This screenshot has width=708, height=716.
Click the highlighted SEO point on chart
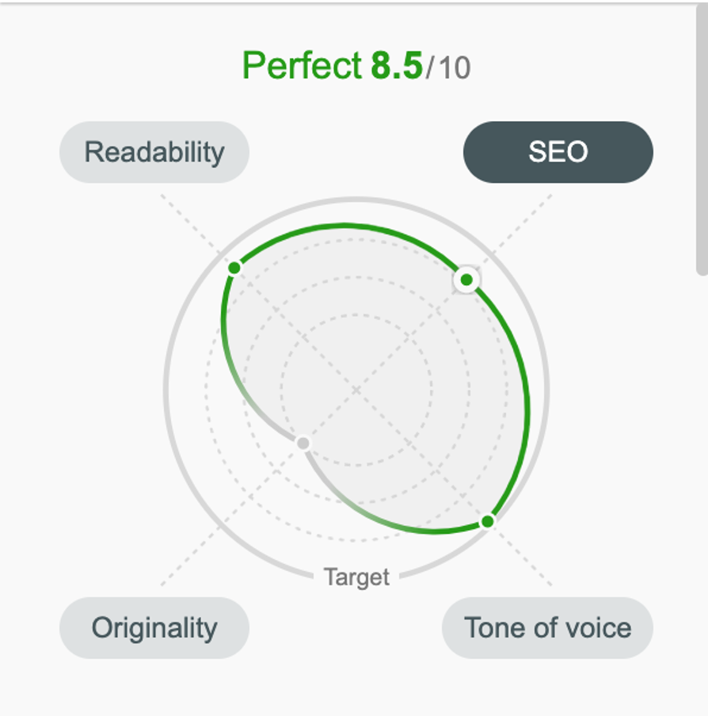[467, 280]
